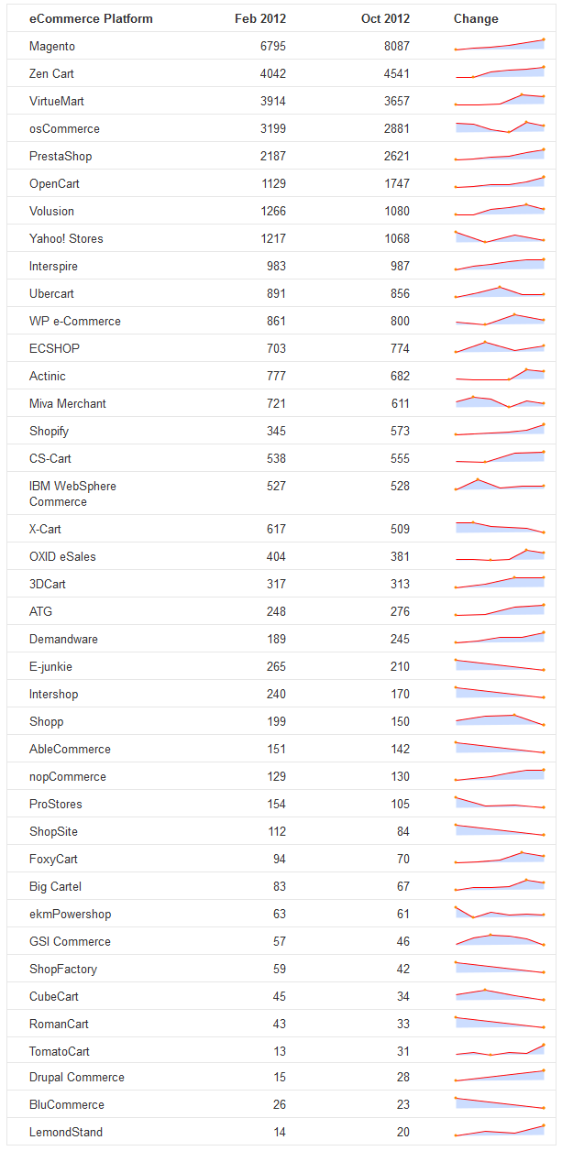Click the Change column header
This screenshot has height=1151, width=562.
tap(476, 18)
